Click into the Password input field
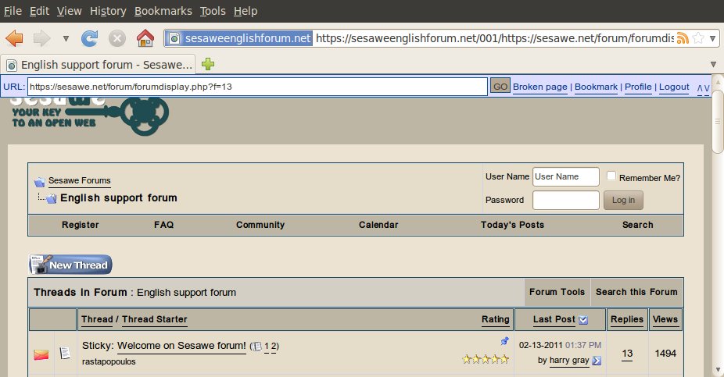The height and width of the screenshot is (377, 724). pos(565,200)
